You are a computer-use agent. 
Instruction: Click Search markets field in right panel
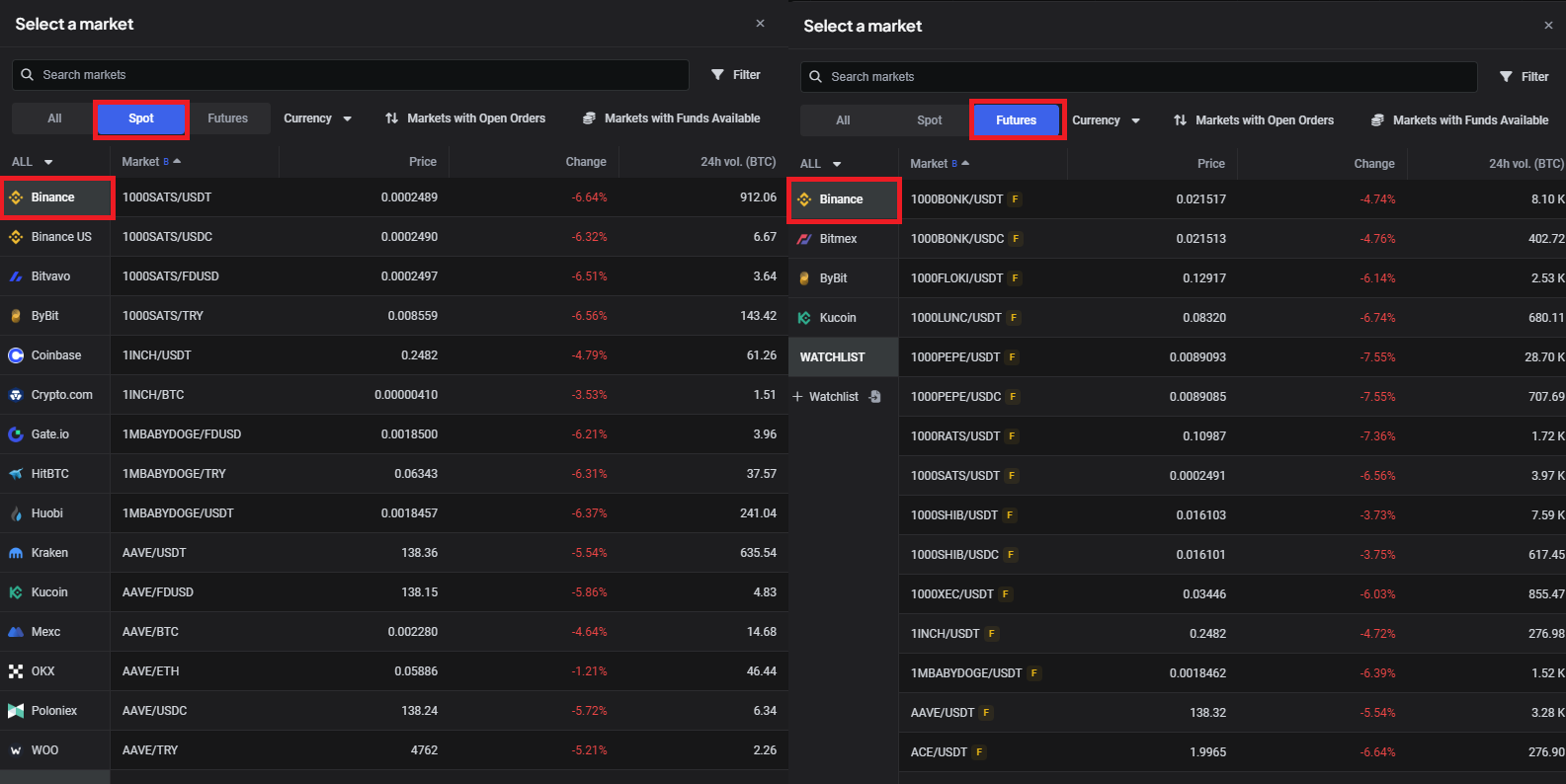pyautogui.click(x=1139, y=77)
